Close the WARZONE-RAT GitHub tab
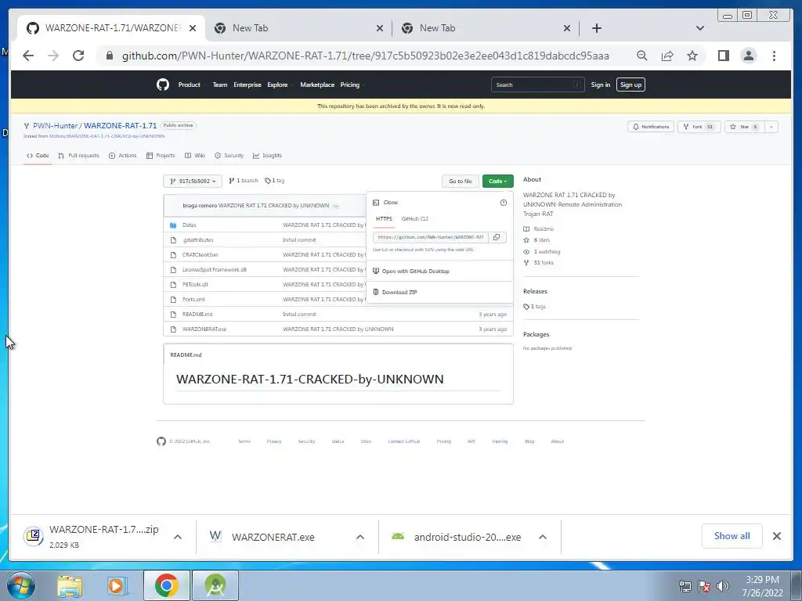This screenshot has height=601, width=802. tap(193, 28)
